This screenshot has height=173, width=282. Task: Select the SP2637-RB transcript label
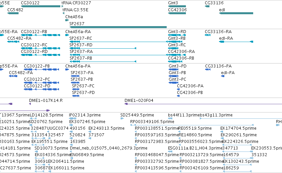[81, 58]
